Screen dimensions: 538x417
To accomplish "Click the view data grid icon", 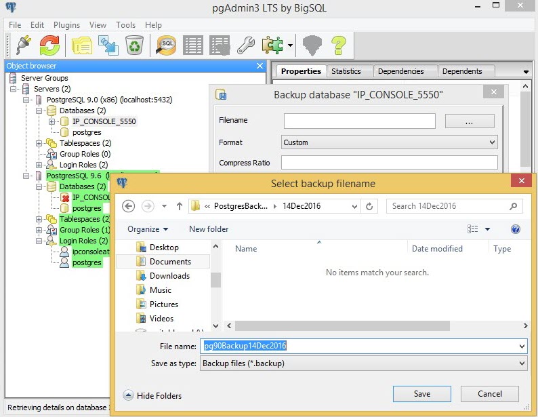I will 193,45.
